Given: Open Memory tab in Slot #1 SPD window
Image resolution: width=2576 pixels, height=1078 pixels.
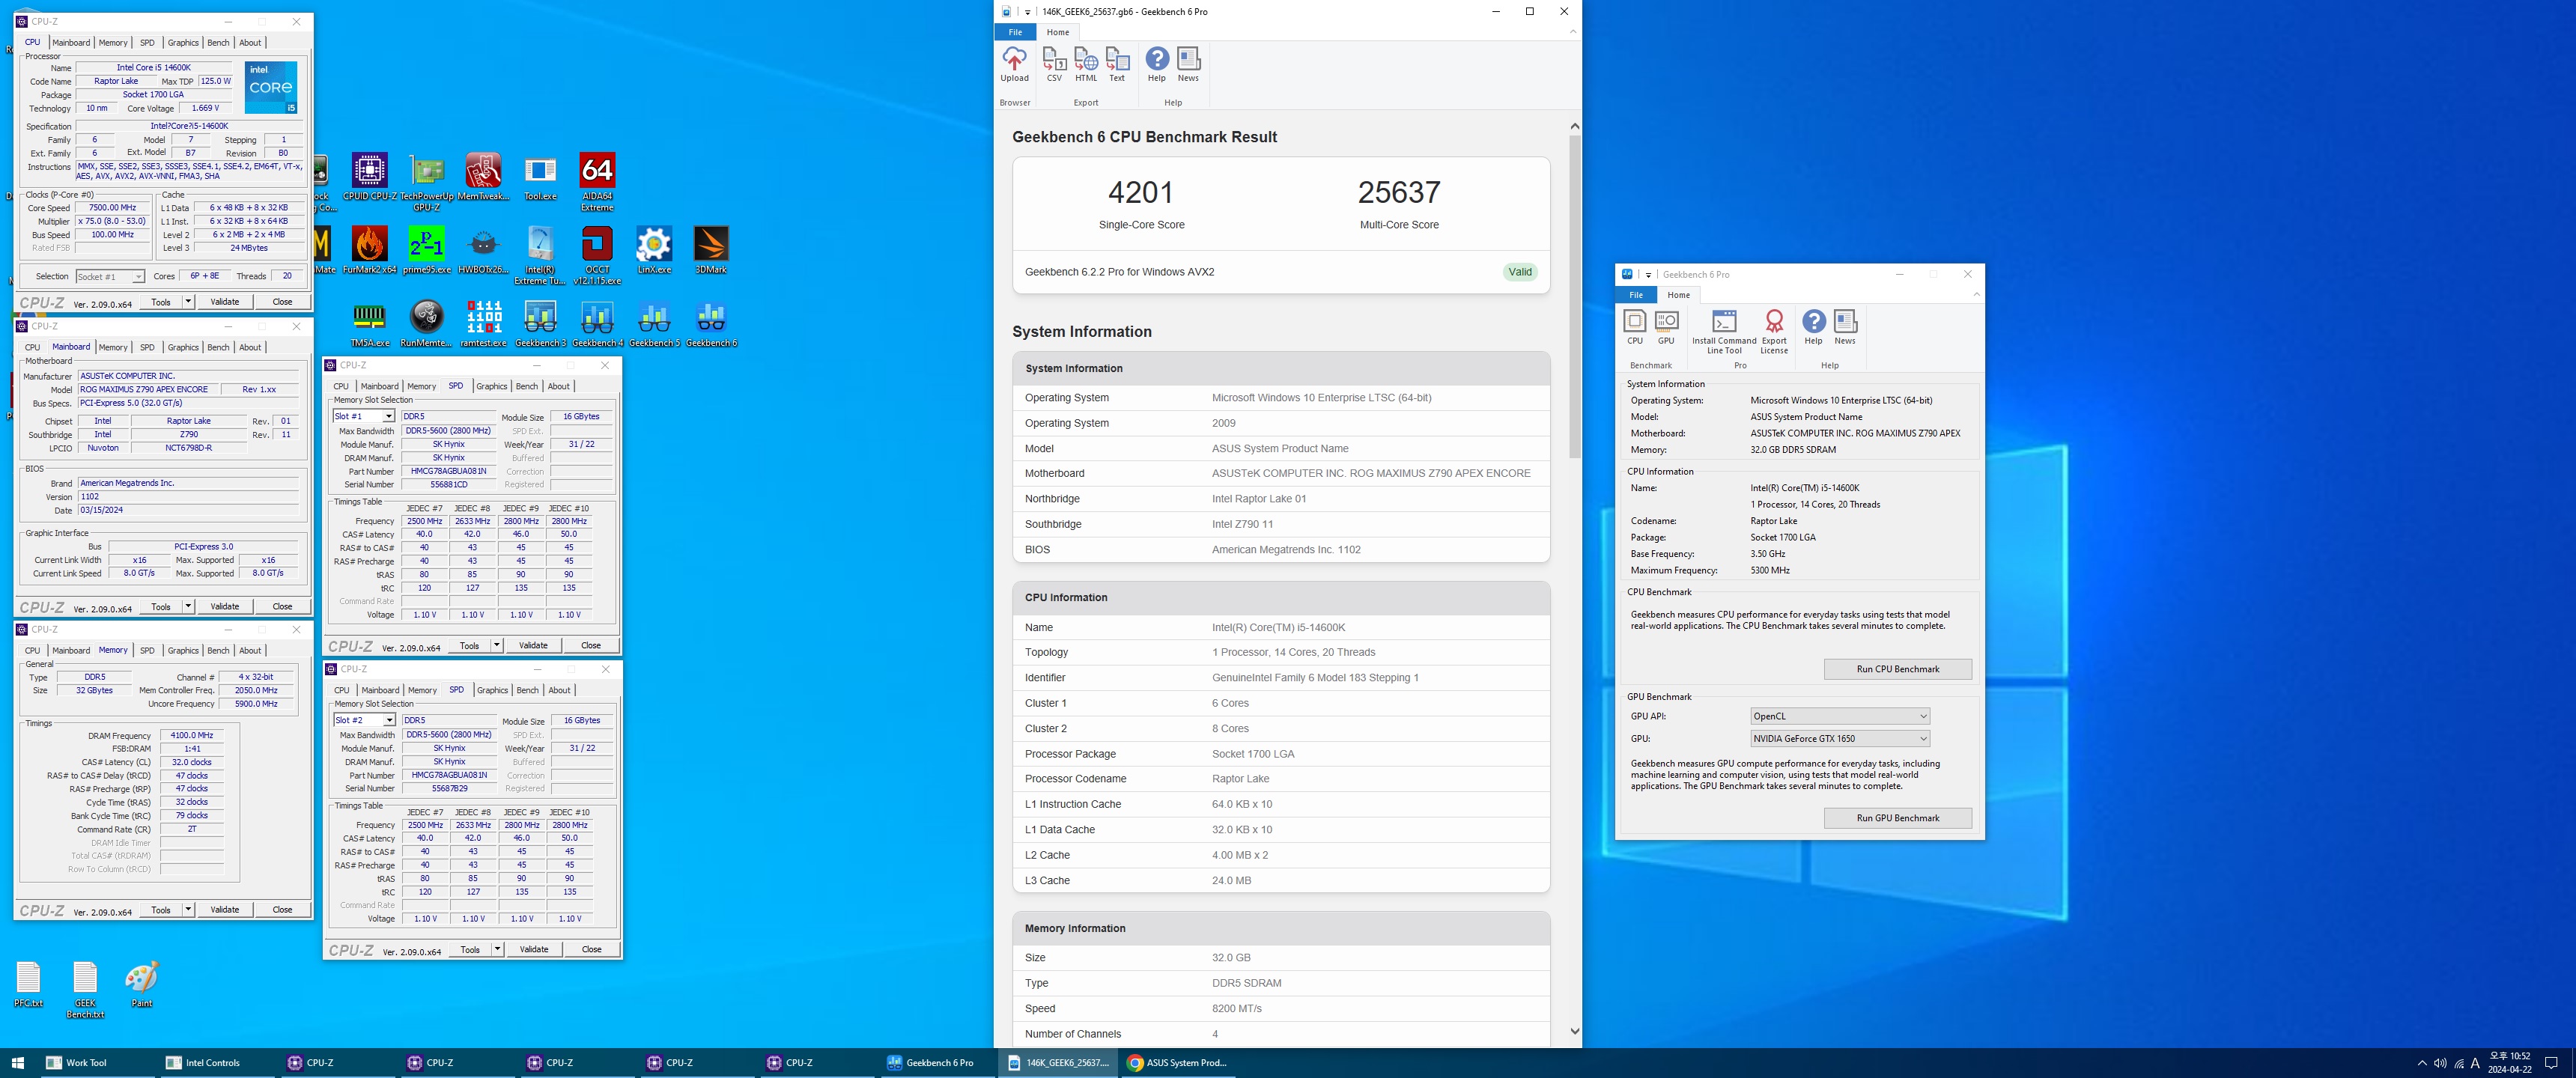Looking at the screenshot, I should point(421,386).
